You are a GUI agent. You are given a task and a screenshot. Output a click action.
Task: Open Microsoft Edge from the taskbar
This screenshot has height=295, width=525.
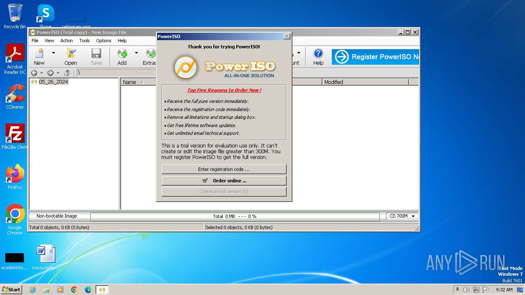click(88, 290)
